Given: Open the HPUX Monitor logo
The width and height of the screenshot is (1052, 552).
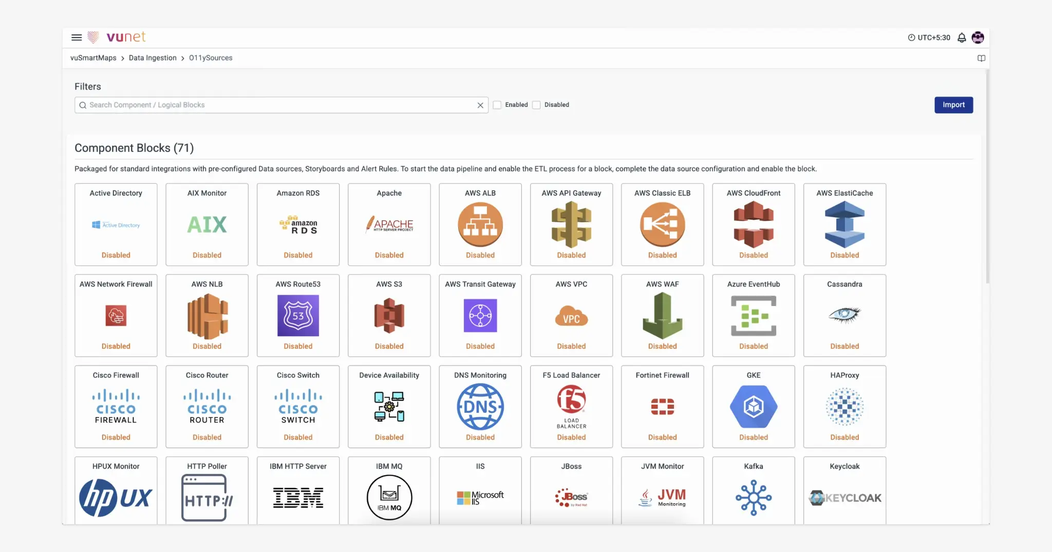Looking at the screenshot, I should 116,497.
